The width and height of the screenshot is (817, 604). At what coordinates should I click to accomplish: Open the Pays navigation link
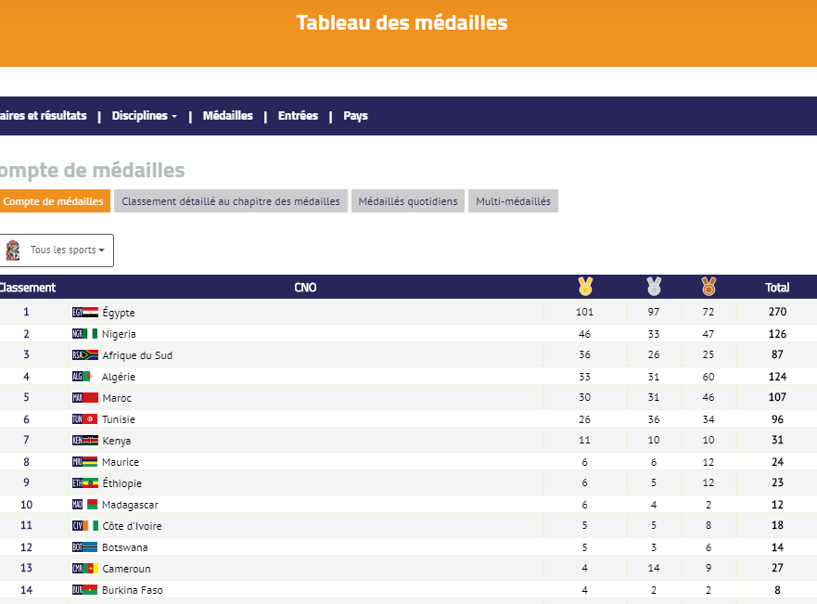[x=355, y=116]
